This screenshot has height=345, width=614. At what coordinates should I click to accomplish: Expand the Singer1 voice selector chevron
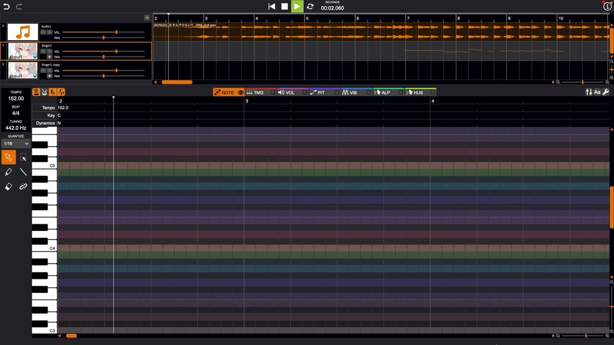coord(35,57)
